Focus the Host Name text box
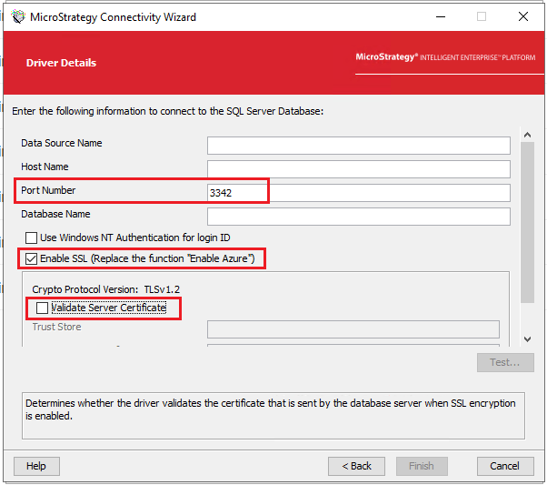 [x=358, y=169]
